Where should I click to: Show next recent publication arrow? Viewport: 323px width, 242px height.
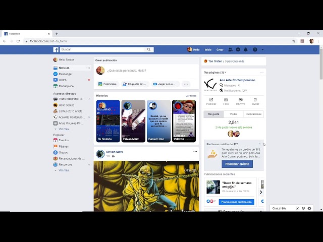click(x=261, y=192)
